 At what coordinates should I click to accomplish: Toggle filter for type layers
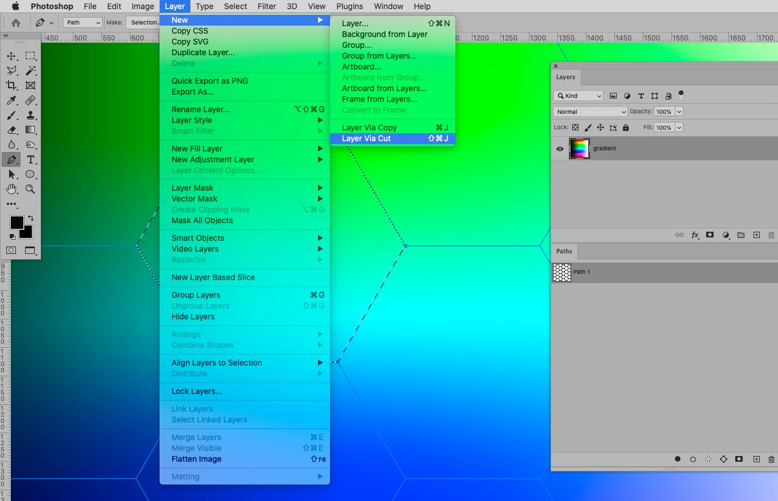click(641, 96)
